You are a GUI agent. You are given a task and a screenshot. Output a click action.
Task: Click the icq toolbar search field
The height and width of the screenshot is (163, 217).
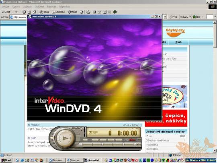[x=209, y=17]
